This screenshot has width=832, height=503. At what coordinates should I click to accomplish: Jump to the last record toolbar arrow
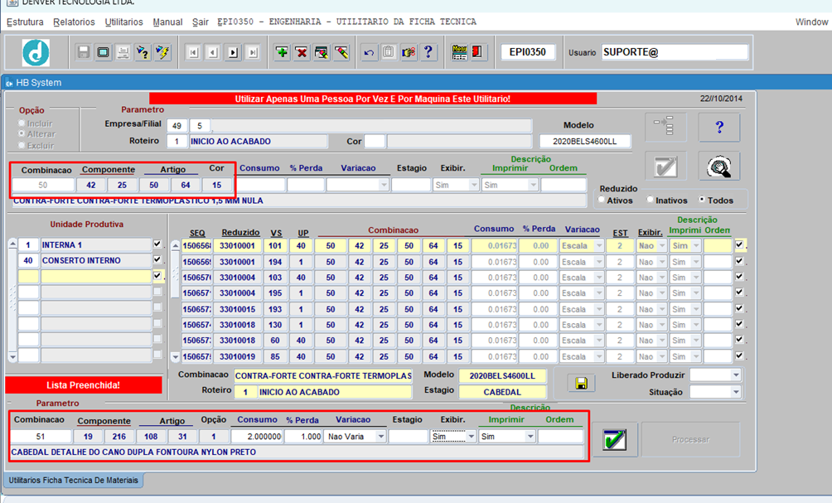click(x=253, y=52)
